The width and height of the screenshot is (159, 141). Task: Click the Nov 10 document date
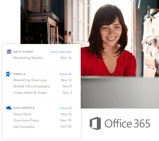tap(66, 120)
